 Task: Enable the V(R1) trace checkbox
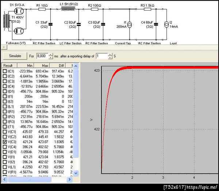pyautogui.click(x=5, y=172)
